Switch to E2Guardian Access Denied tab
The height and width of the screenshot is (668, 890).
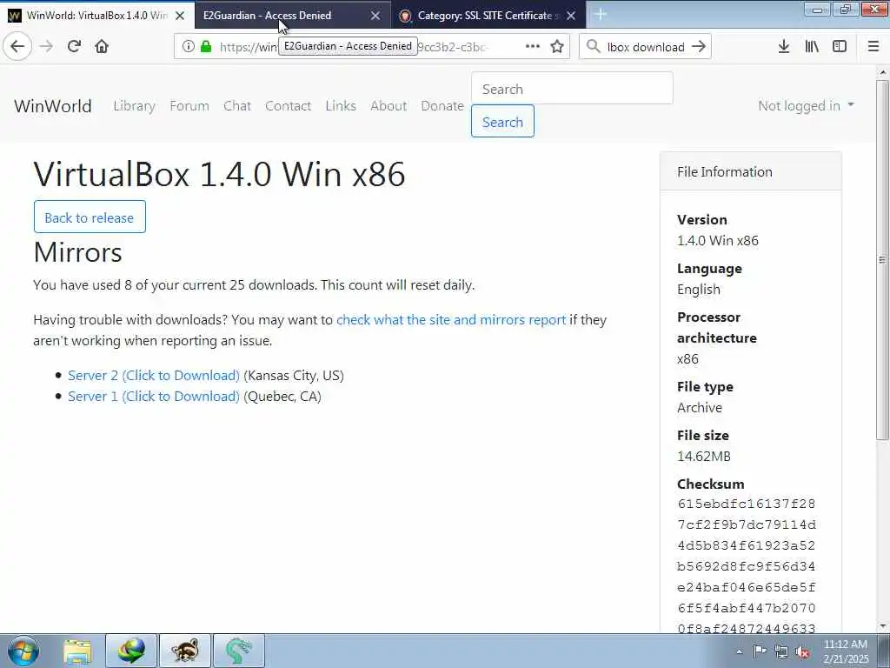click(x=292, y=16)
